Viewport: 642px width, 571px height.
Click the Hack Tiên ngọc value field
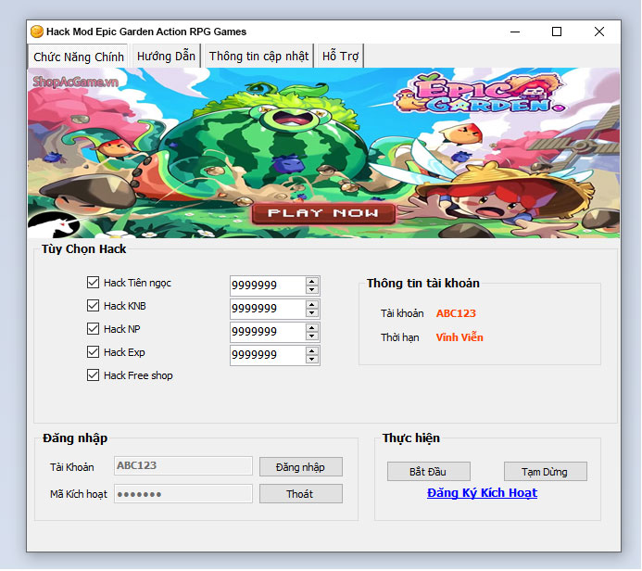click(x=268, y=285)
